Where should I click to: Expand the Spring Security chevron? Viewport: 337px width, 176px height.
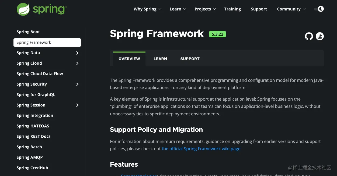[x=77, y=84]
